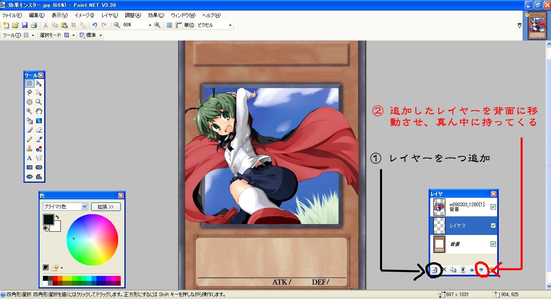Select the Zoom magnifier tool in the tools panel
This screenshot has height=299, width=551.
[39, 102]
